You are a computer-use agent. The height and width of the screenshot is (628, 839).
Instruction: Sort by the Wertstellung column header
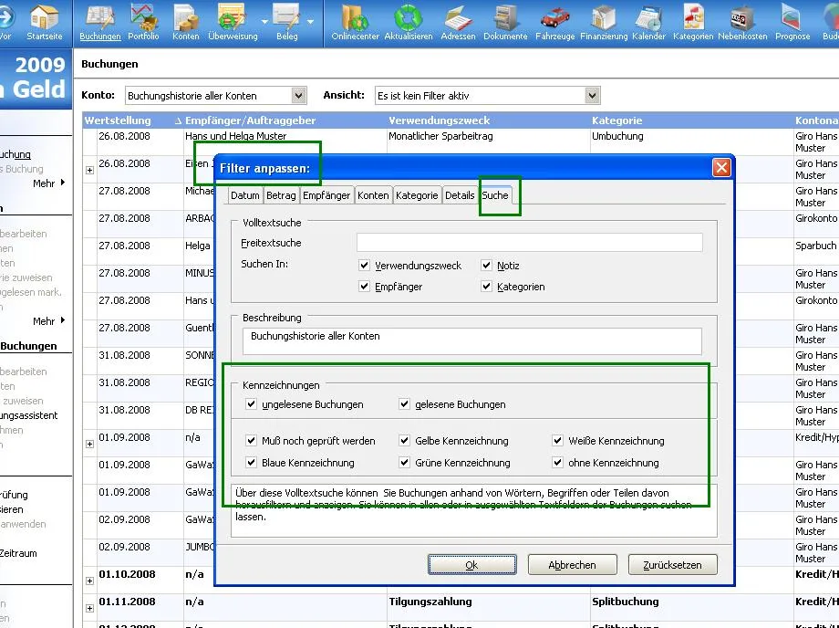[x=118, y=120]
